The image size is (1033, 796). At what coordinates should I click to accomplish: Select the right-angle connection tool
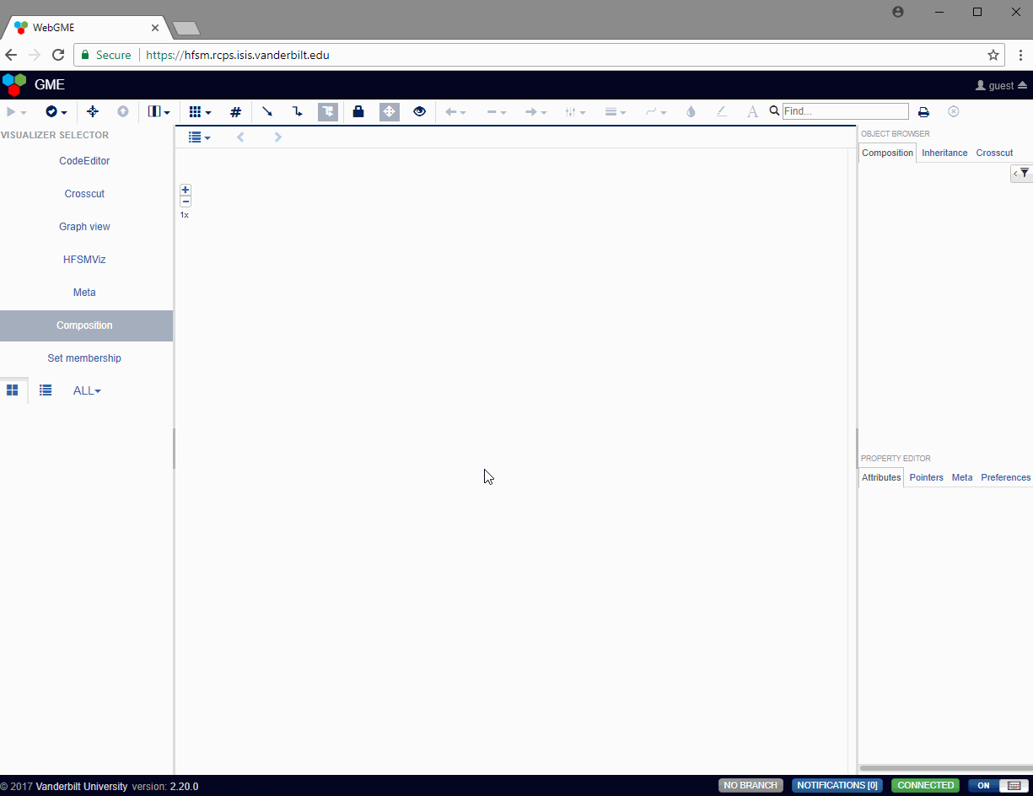(297, 111)
